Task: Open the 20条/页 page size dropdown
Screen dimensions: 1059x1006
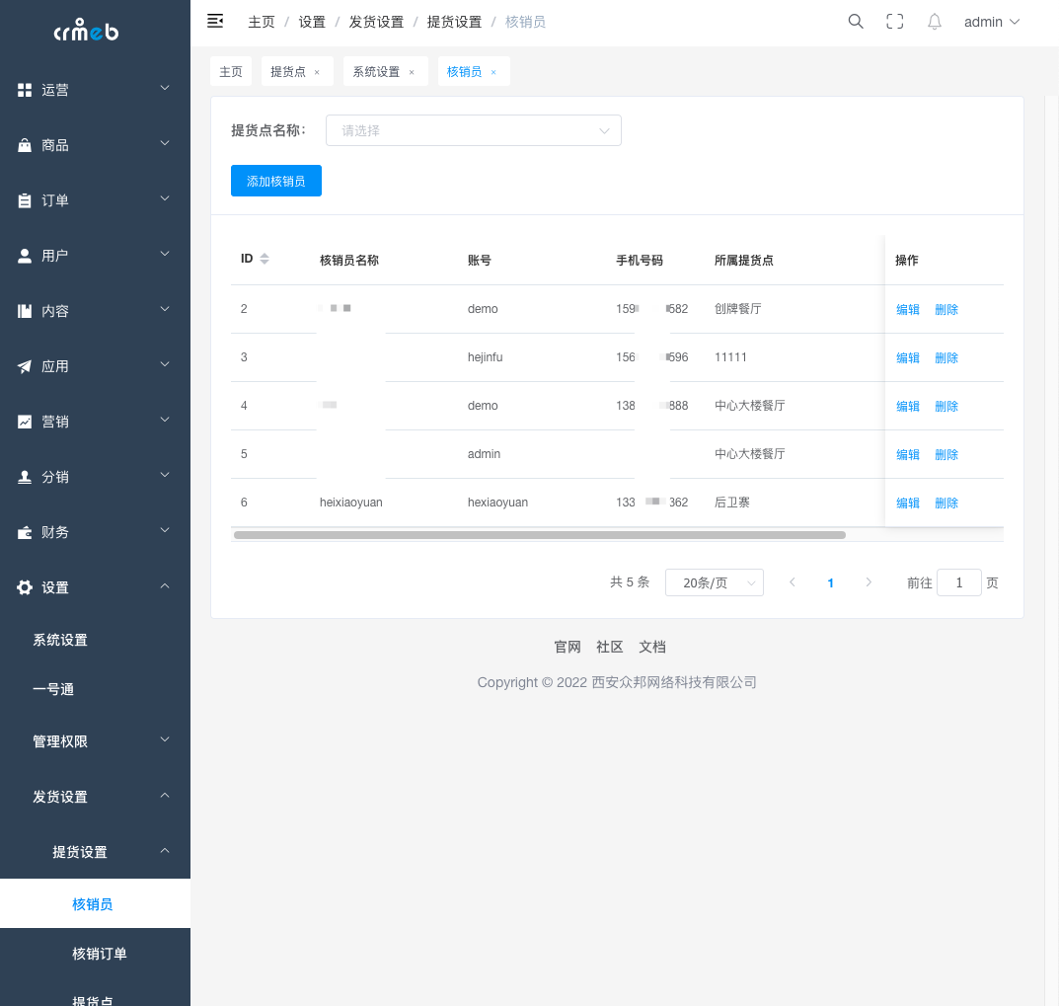Action: pos(714,582)
